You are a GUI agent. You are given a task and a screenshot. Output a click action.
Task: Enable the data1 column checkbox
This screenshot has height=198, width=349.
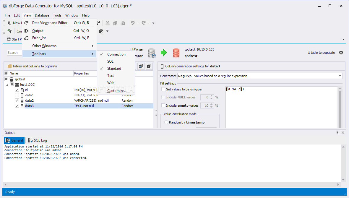click(17, 95)
